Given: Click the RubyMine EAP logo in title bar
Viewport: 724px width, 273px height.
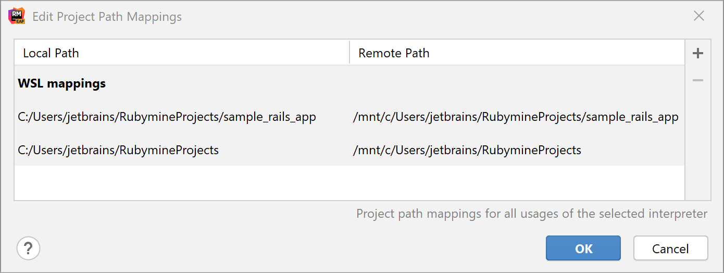Looking at the screenshot, I should 17,16.
